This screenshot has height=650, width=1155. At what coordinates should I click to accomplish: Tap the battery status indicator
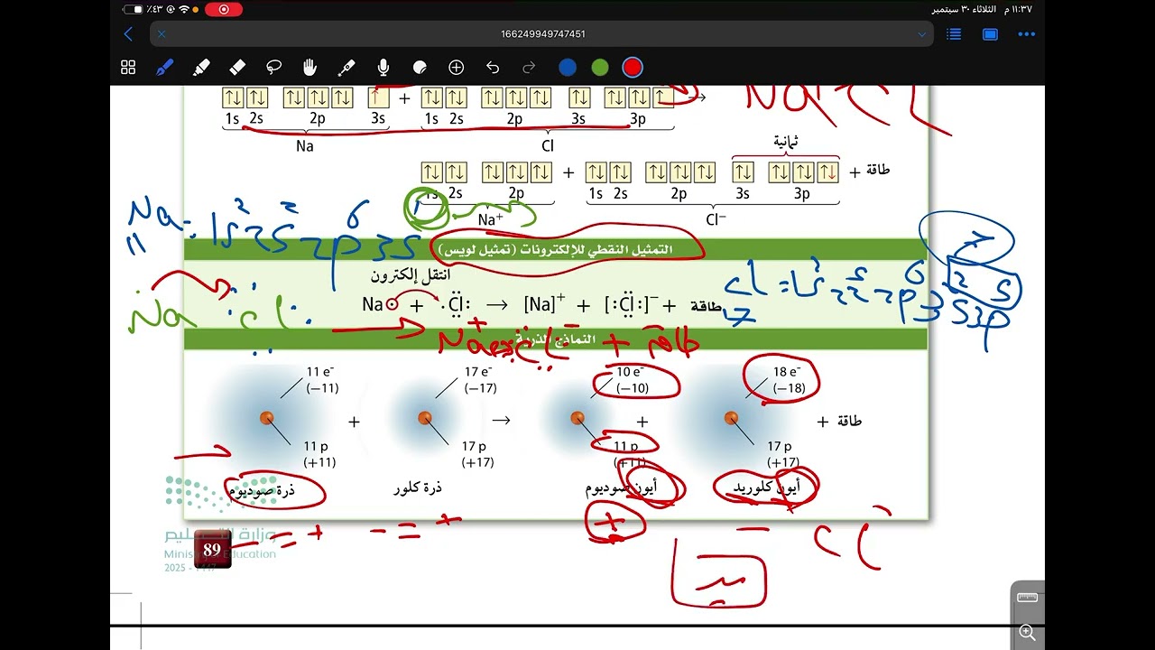[x=134, y=9]
